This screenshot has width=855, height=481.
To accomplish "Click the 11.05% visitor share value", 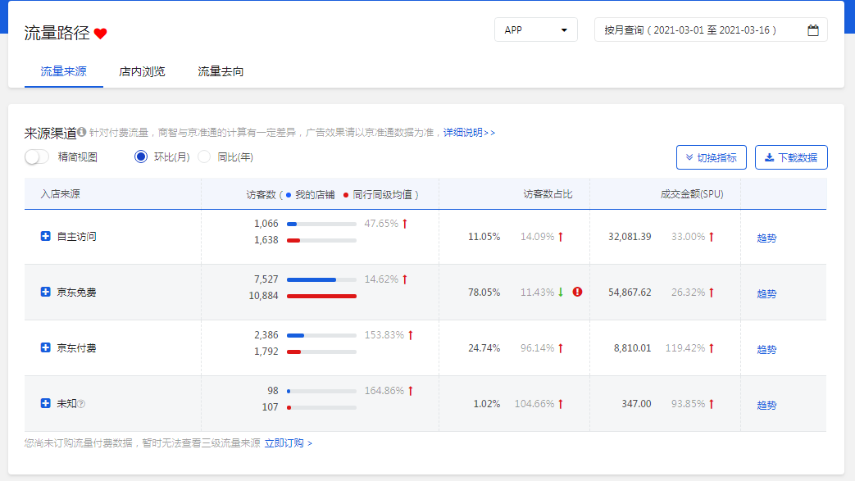I will pyautogui.click(x=484, y=237).
